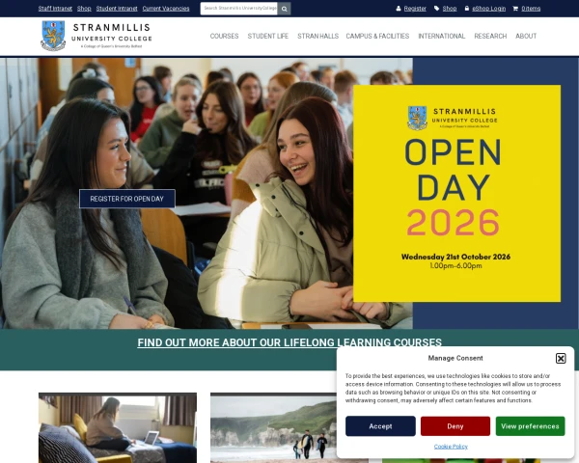Click the cart icon beside 0 items
This screenshot has height=463, width=579.
tap(515, 9)
